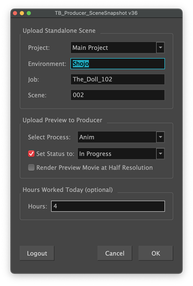Open the status dropdown arrow beside In Progress
Screen dimensions: 193x286
(x=160, y=153)
